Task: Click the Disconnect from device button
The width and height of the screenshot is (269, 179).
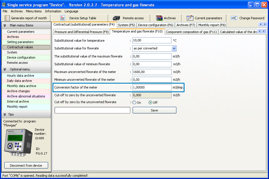Action: [x=26, y=165]
